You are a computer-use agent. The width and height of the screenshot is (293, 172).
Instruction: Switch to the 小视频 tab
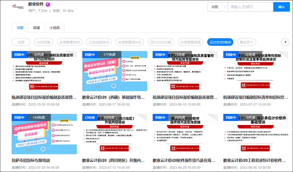(x=55, y=28)
